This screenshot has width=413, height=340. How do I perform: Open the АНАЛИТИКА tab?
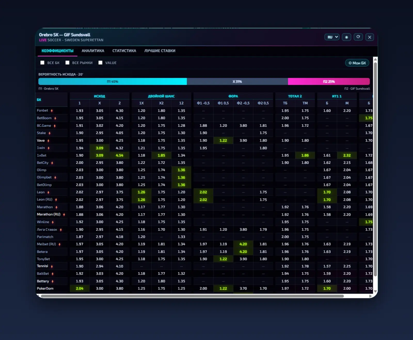93,51
